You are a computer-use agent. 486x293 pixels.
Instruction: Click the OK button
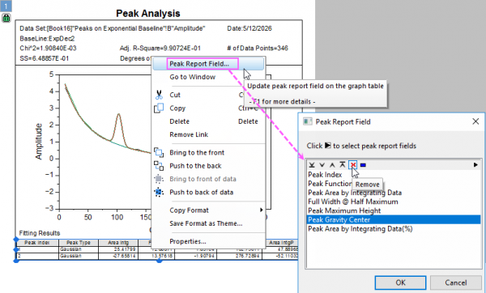[400, 282]
